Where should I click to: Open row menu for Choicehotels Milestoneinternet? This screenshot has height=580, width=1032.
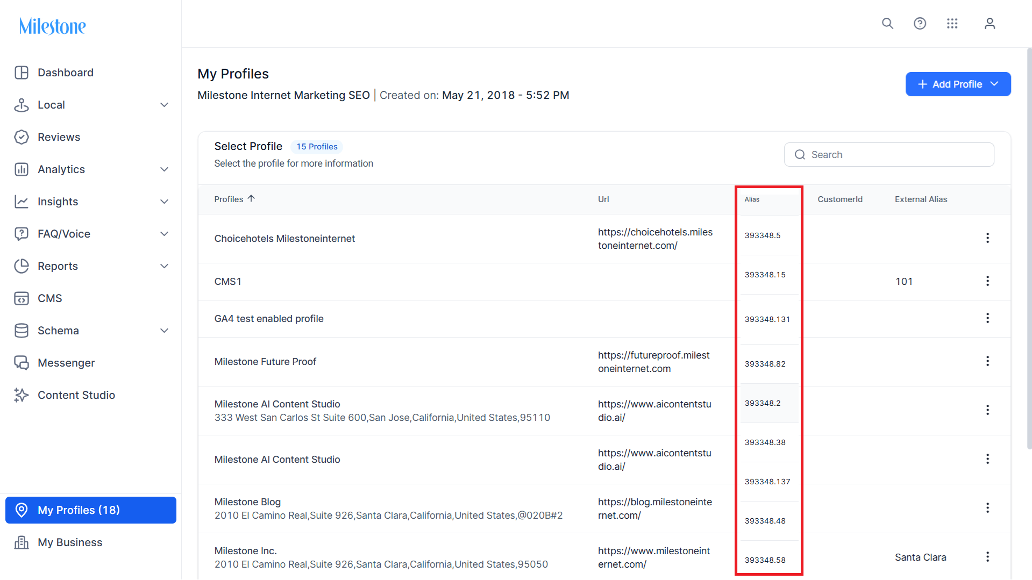(987, 238)
